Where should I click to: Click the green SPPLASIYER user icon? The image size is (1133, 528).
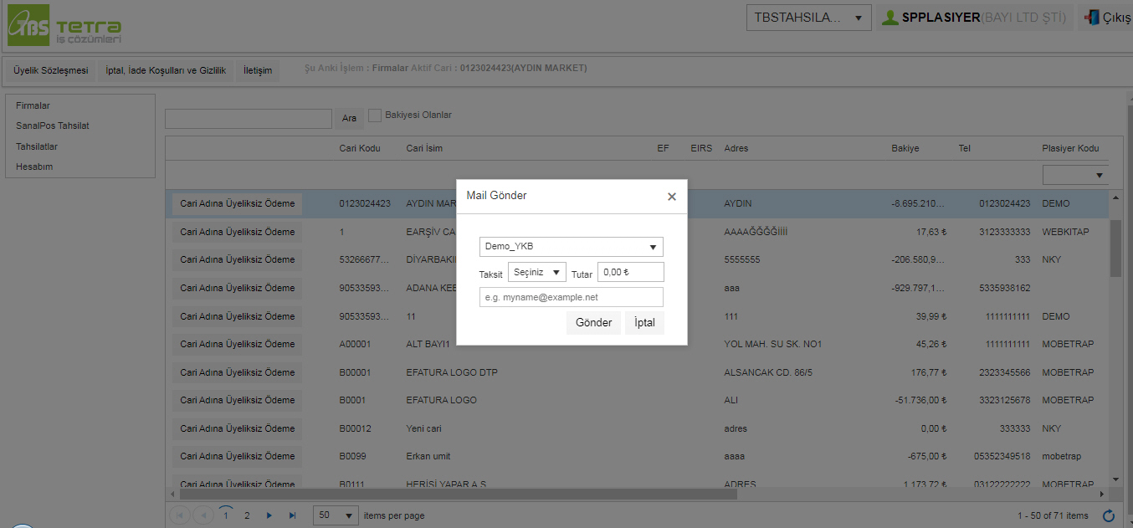tap(890, 18)
